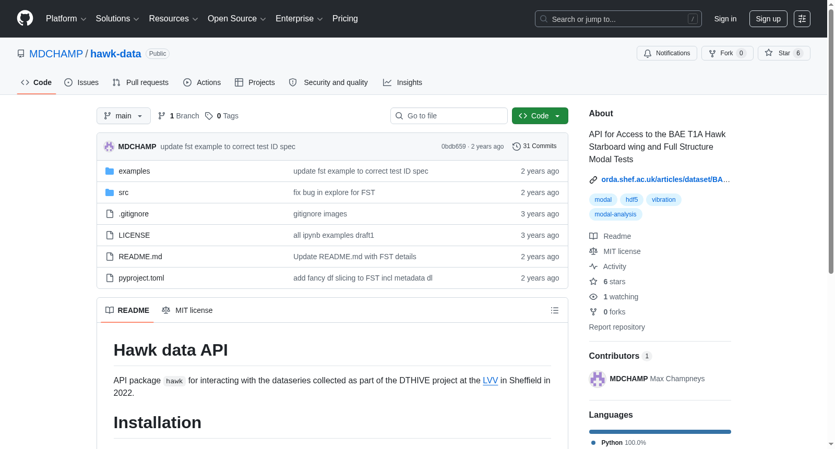Click the modal topic tag

coord(603,200)
